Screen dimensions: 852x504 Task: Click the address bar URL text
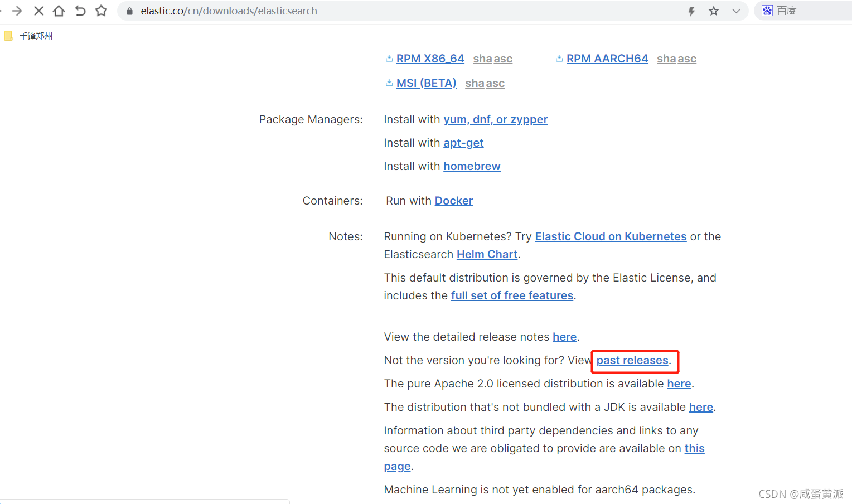click(x=229, y=11)
